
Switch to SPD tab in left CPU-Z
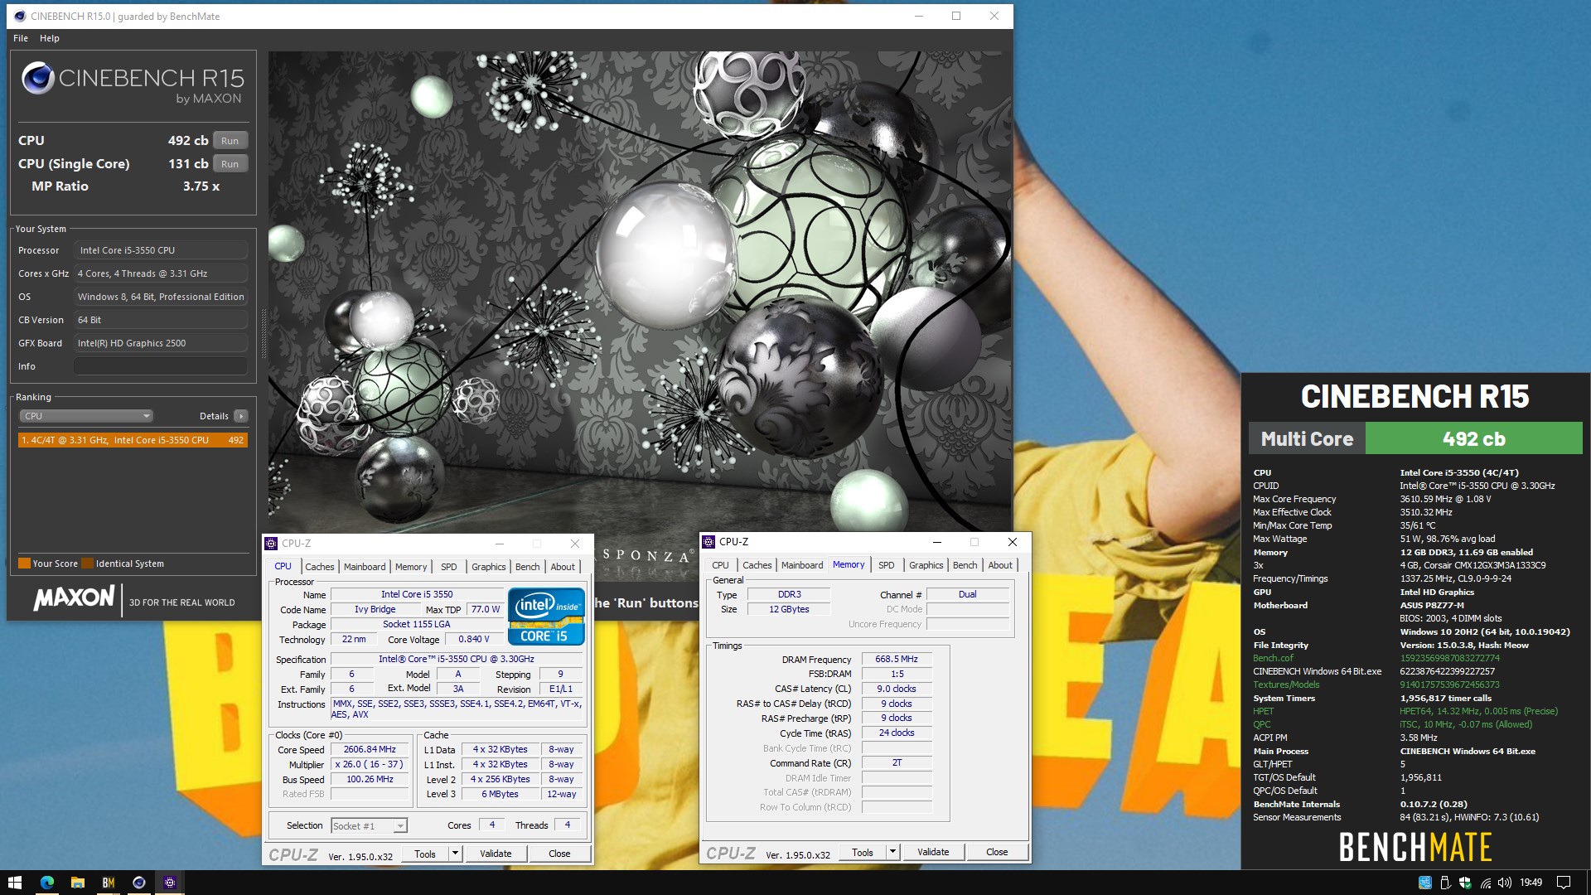[x=448, y=567]
